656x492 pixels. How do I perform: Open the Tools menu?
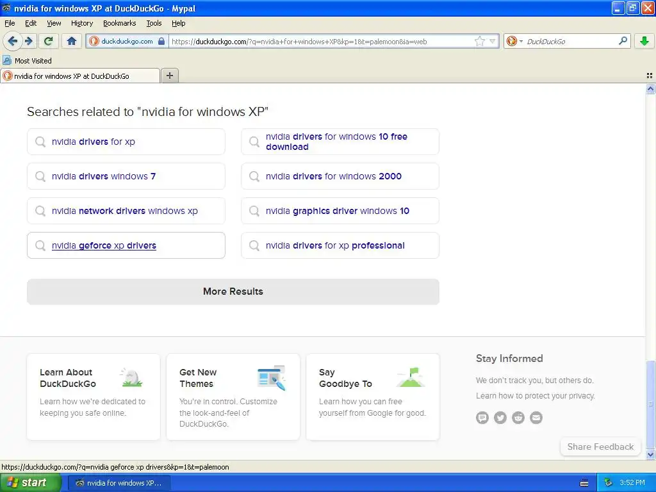tap(154, 23)
